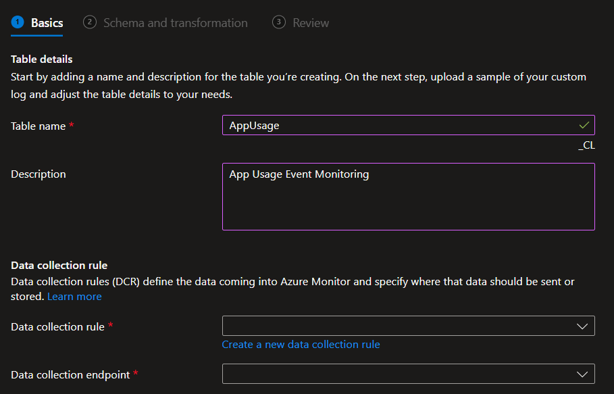Click the Data collection endpoint field label

click(x=71, y=374)
